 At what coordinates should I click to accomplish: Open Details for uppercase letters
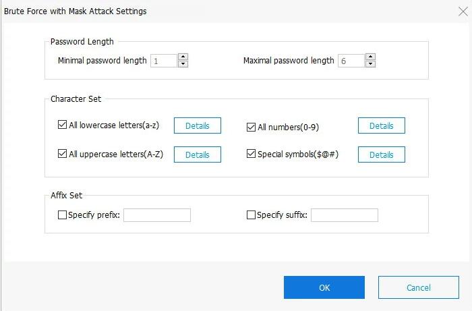(x=198, y=154)
